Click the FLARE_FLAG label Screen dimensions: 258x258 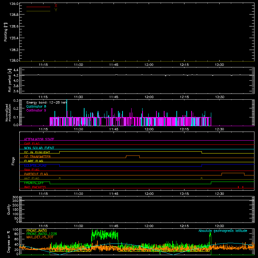click(34, 161)
